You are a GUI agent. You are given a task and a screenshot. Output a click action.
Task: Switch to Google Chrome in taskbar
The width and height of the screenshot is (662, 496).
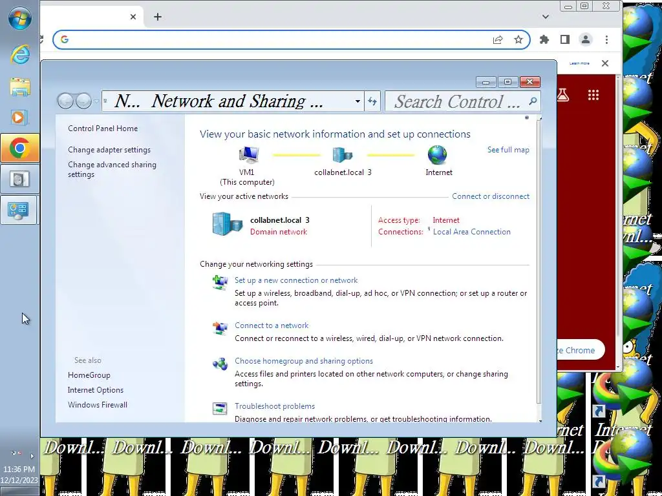click(20, 148)
